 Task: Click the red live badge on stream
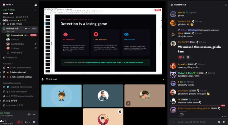point(158,10)
